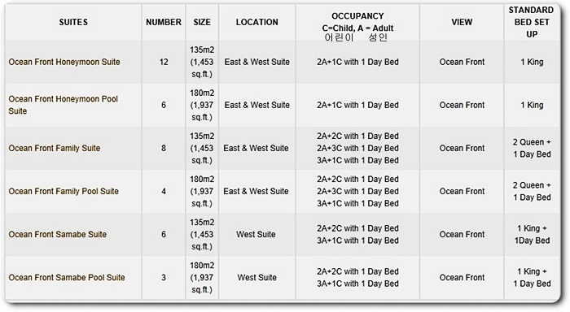Screen dimensions: 570x312
Task: Click the SUITES column header
Action: [x=73, y=22]
